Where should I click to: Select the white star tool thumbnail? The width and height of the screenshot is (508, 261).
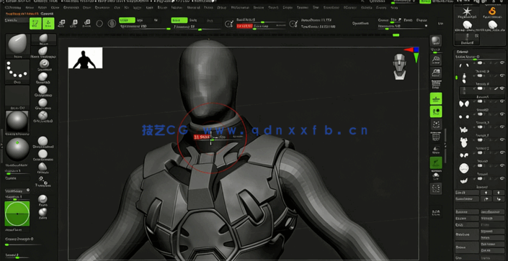point(467,12)
